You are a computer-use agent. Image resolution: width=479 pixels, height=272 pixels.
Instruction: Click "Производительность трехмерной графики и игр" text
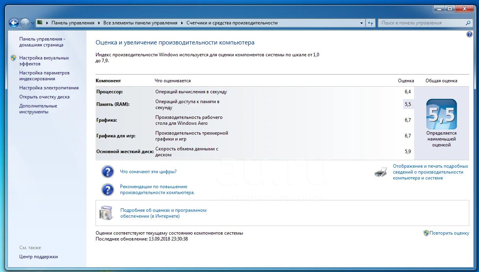point(192,136)
